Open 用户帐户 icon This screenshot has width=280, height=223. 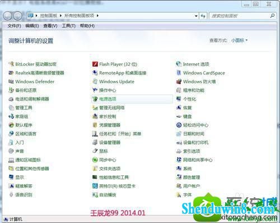point(179,186)
